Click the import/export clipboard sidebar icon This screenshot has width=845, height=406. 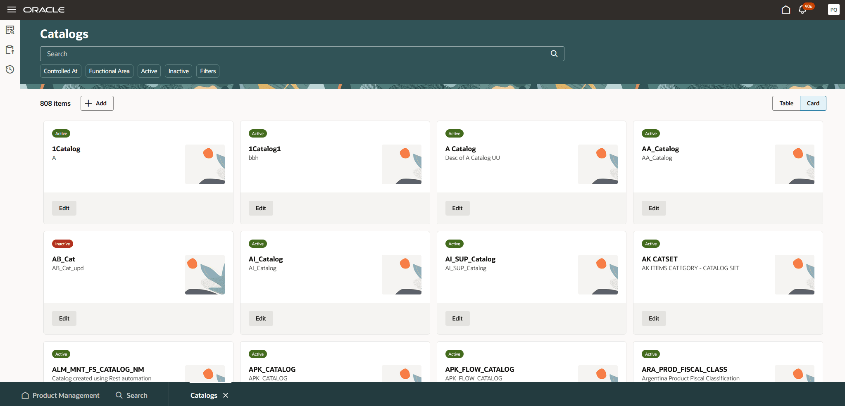coord(10,50)
